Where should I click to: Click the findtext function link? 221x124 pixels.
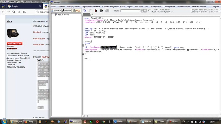(x=37, y=32)
